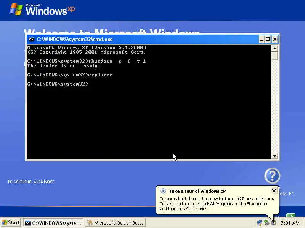The height and width of the screenshot is (228, 305).
Task: Click the Start button
Action: pos(11,223)
